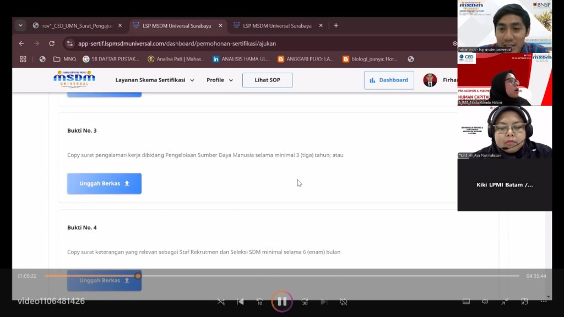Toggle shuffle in the media player

pos(221,302)
